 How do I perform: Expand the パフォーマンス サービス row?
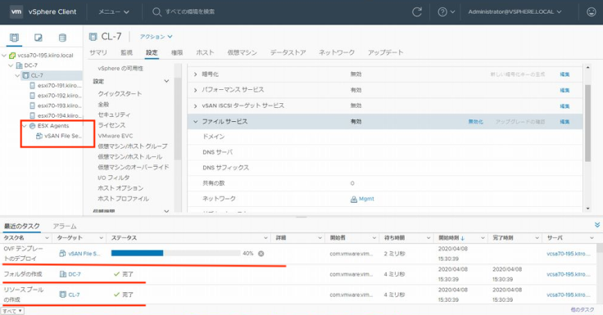[x=195, y=90]
